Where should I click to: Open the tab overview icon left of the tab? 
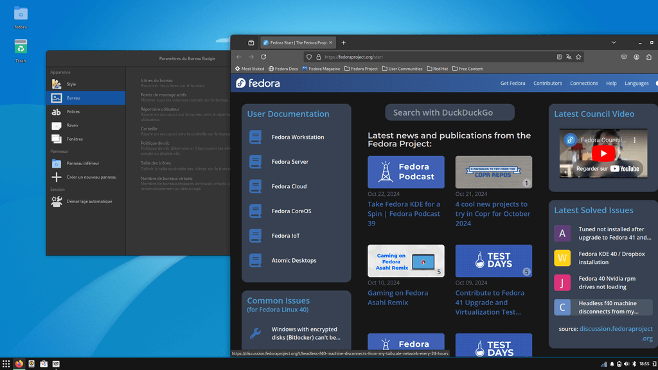click(251, 43)
